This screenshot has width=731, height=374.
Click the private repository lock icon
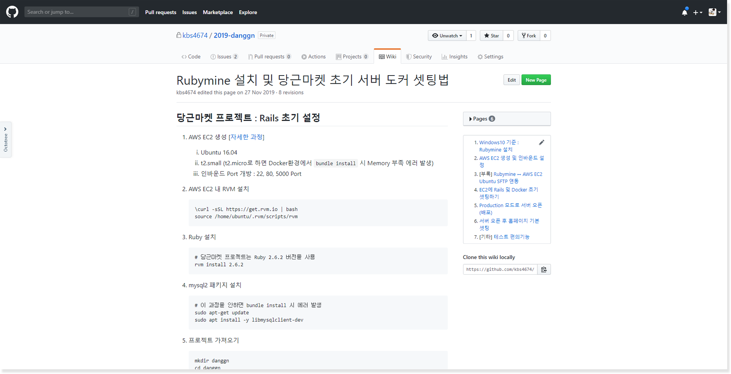pyautogui.click(x=179, y=35)
